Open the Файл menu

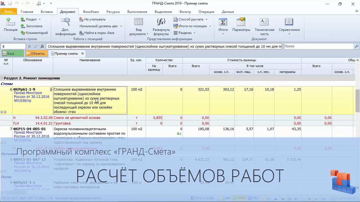point(8,12)
